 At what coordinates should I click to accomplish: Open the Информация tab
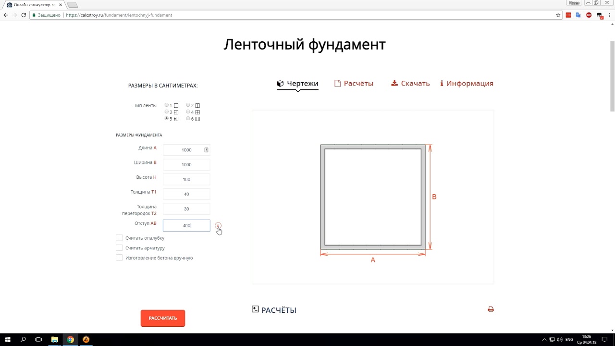click(467, 84)
